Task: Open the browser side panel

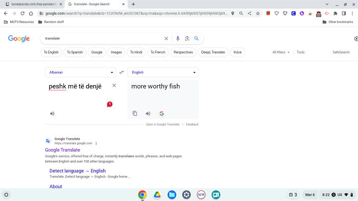Action: tap(344, 13)
